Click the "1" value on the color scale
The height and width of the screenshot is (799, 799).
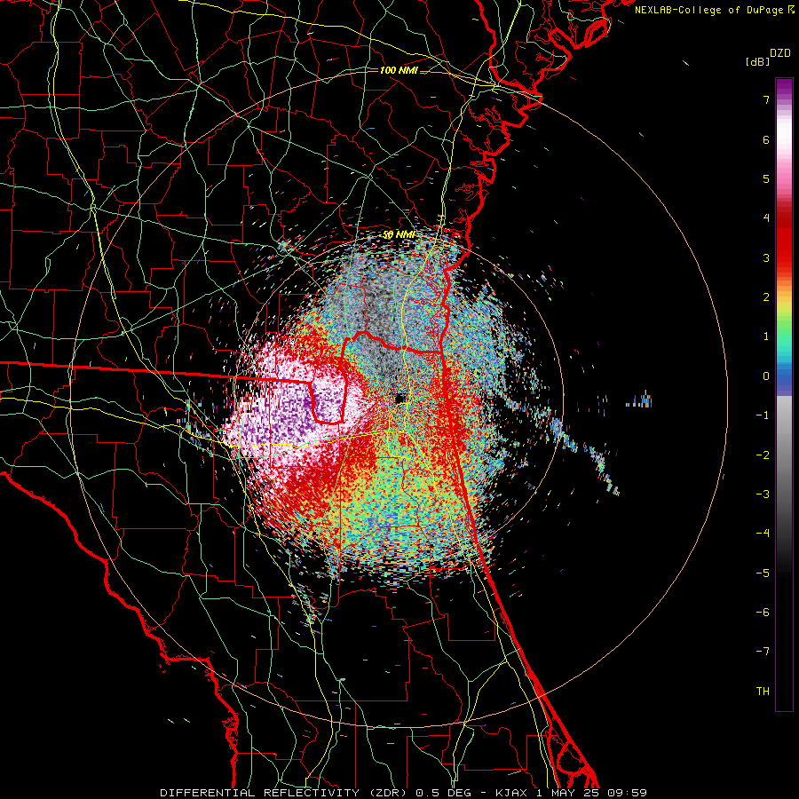[x=766, y=336]
